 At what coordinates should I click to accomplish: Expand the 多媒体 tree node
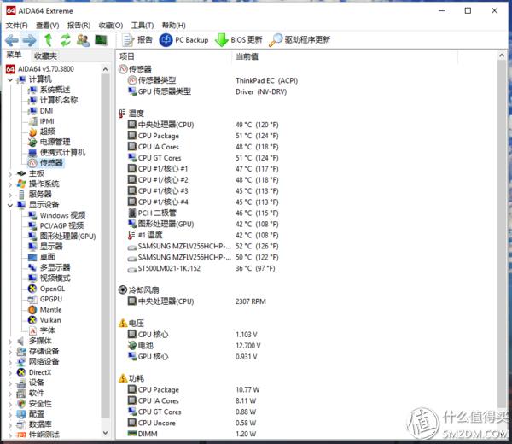coord(10,342)
